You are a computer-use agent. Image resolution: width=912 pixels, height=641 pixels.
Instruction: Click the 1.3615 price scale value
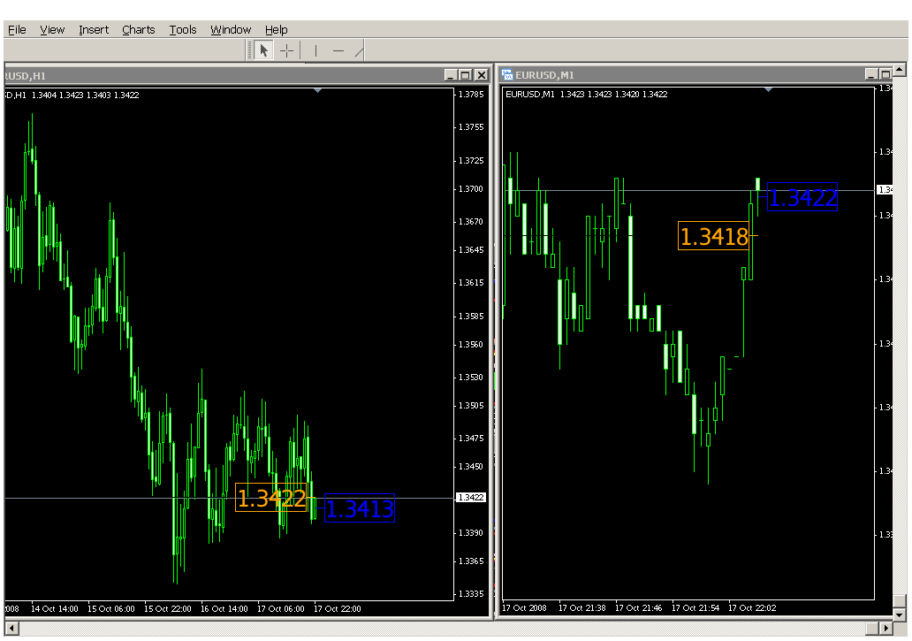(x=471, y=283)
